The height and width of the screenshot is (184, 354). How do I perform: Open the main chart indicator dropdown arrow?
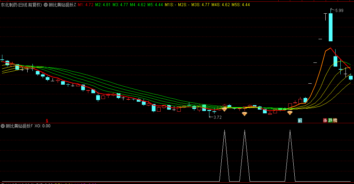point(46,5)
